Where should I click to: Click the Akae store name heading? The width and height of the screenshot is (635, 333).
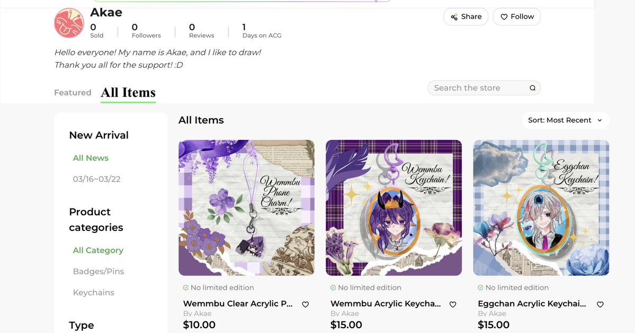(106, 13)
